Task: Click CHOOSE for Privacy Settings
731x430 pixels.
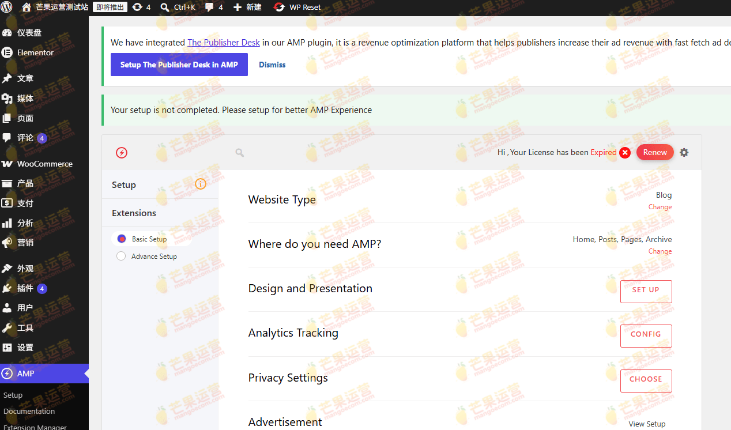Action: pos(646,380)
